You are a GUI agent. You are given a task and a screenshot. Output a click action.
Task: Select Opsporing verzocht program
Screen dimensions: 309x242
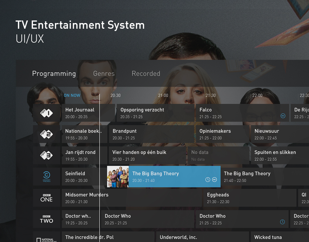pos(155,113)
